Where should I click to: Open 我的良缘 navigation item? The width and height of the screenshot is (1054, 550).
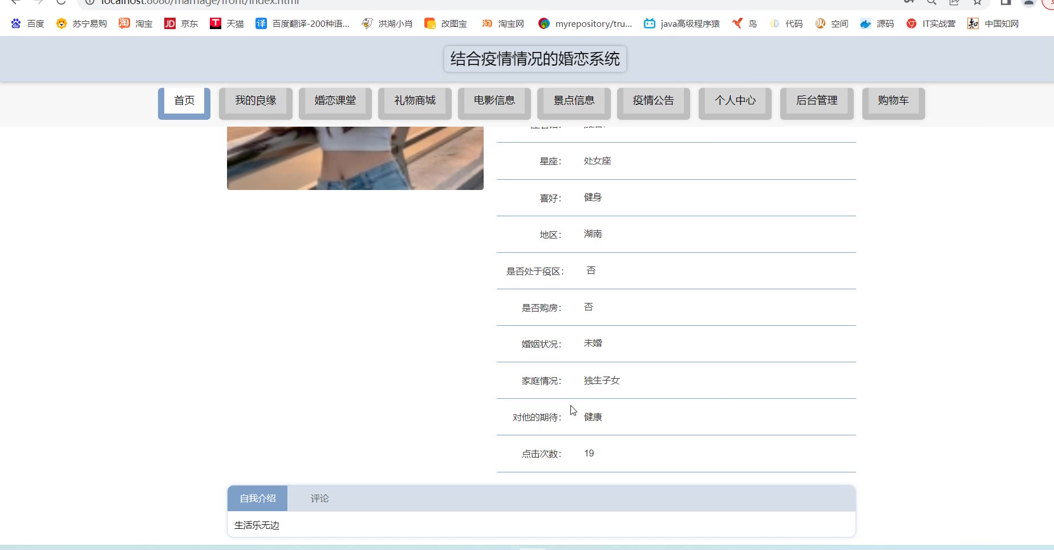click(256, 101)
